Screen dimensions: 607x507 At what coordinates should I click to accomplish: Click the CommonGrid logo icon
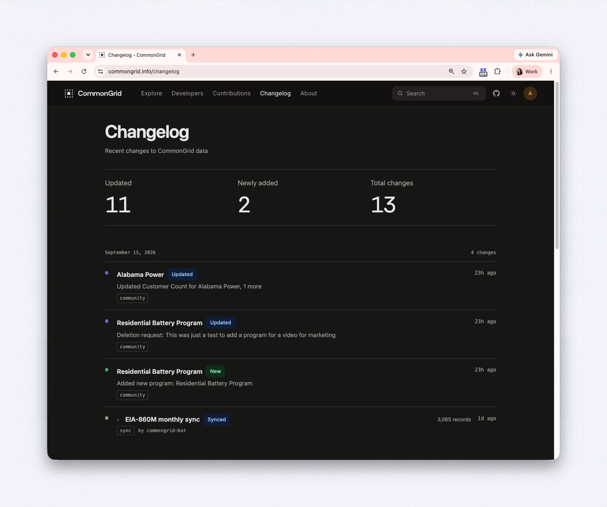coord(69,93)
